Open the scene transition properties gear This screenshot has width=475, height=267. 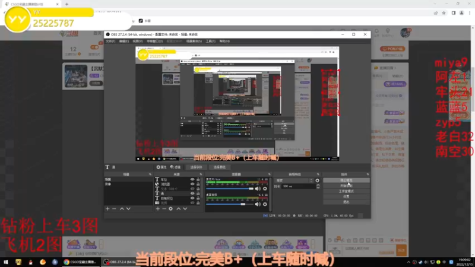point(317,180)
